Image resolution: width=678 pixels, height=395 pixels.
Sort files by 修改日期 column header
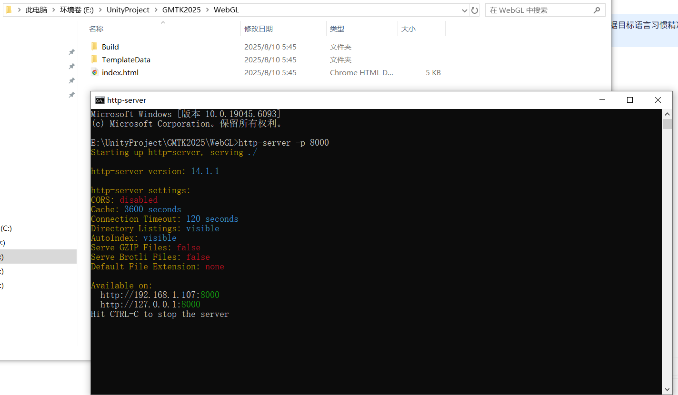tap(259, 29)
